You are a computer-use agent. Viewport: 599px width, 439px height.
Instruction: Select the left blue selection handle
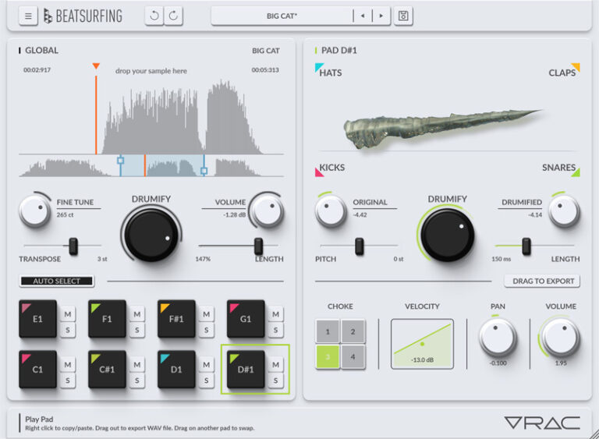click(120, 161)
